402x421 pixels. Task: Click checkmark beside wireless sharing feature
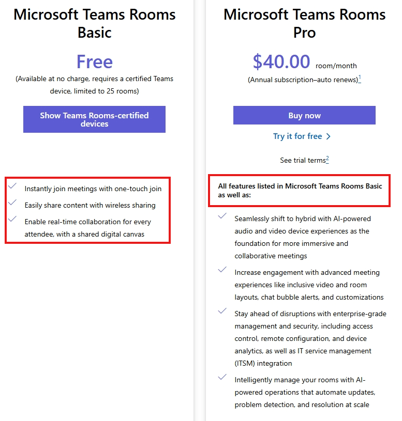(12, 202)
